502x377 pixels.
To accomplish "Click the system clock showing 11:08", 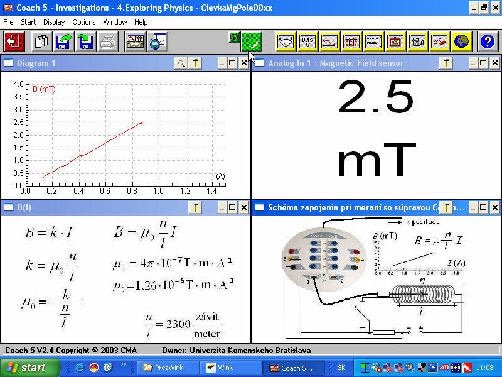I will (x=484, y=368).
